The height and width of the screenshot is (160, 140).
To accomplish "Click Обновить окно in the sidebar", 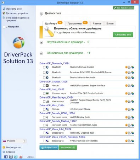I will coord(14,9).
